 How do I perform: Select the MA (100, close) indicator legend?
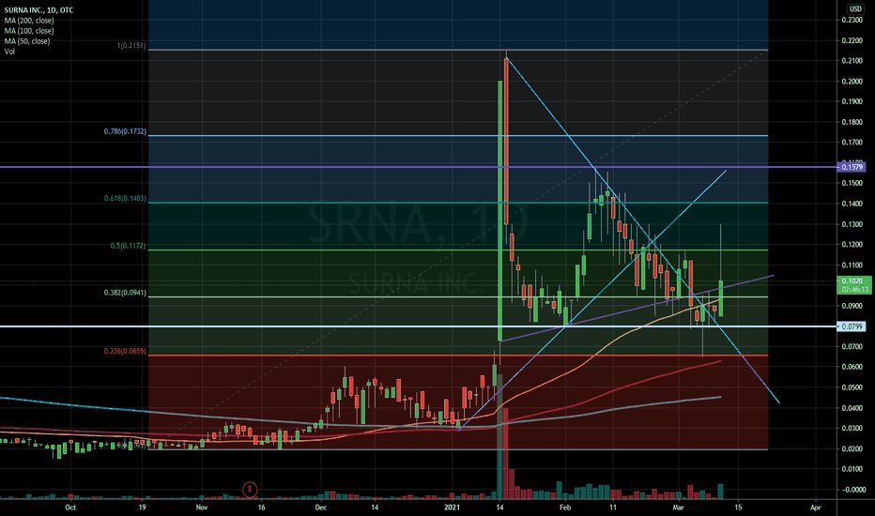pyautogui.click(x=29, y=31)
